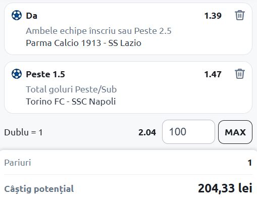Viewport: 257px width, 201px height.
Task: Click the Da selection title
Action: pyautogui.click(x=31, y=16)
